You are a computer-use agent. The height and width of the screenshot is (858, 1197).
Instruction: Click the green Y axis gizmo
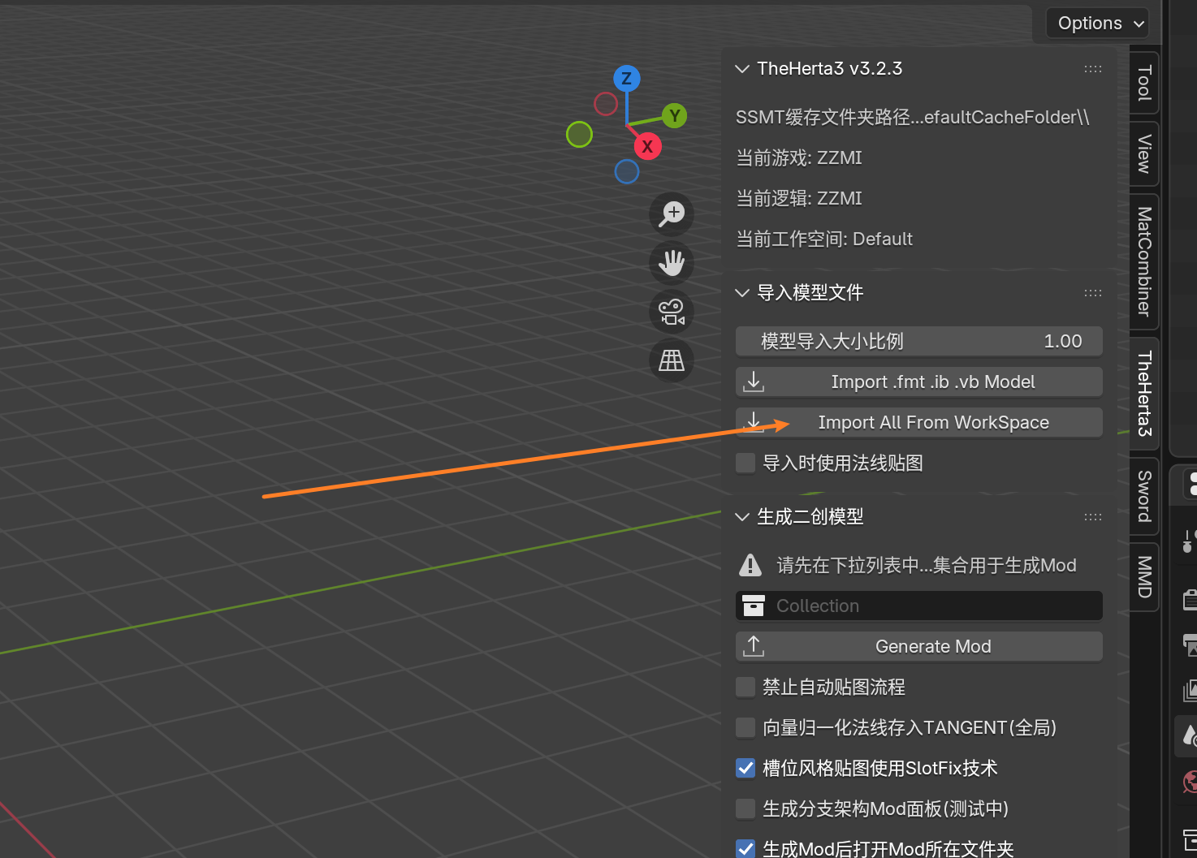coord(674,116)
